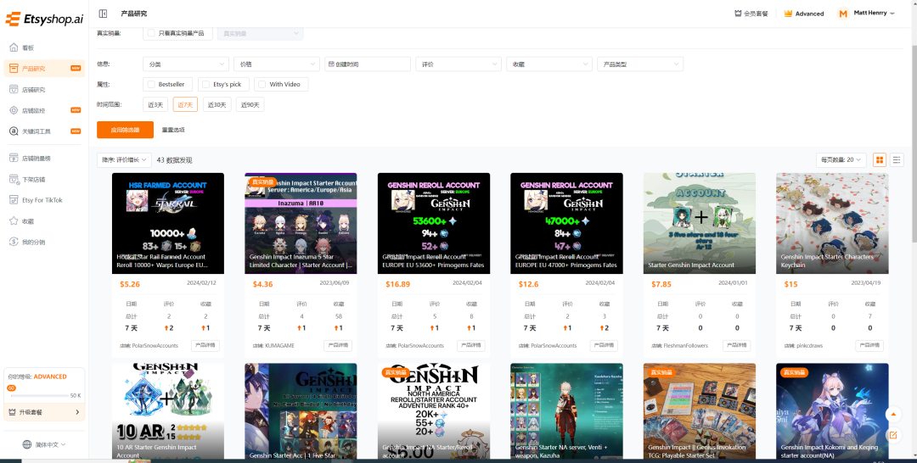Click the Advanced plan crown badge
Screen dimensions: 917x463
click(x=788, y=14)
